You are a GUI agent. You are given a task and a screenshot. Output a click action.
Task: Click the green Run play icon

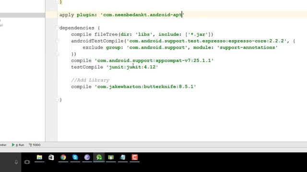coord(13,145)
